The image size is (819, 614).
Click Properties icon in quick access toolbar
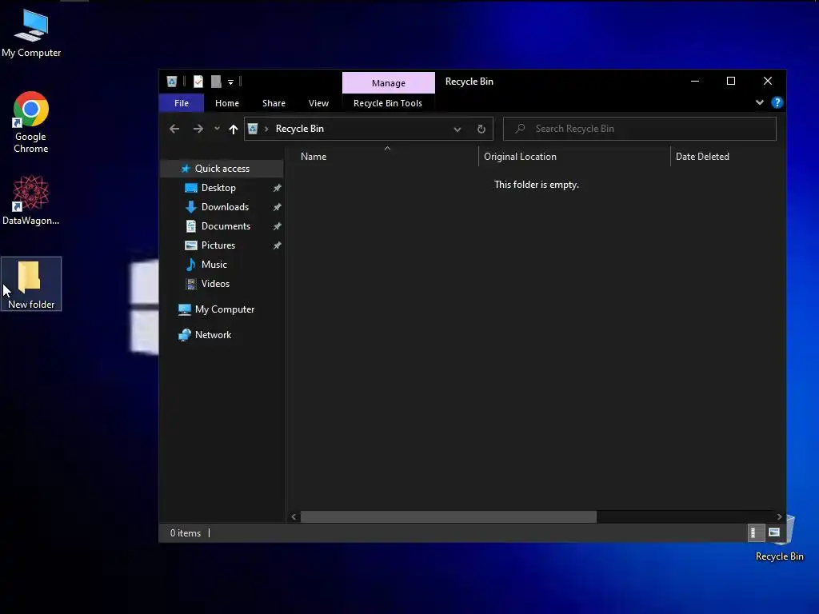198,82
